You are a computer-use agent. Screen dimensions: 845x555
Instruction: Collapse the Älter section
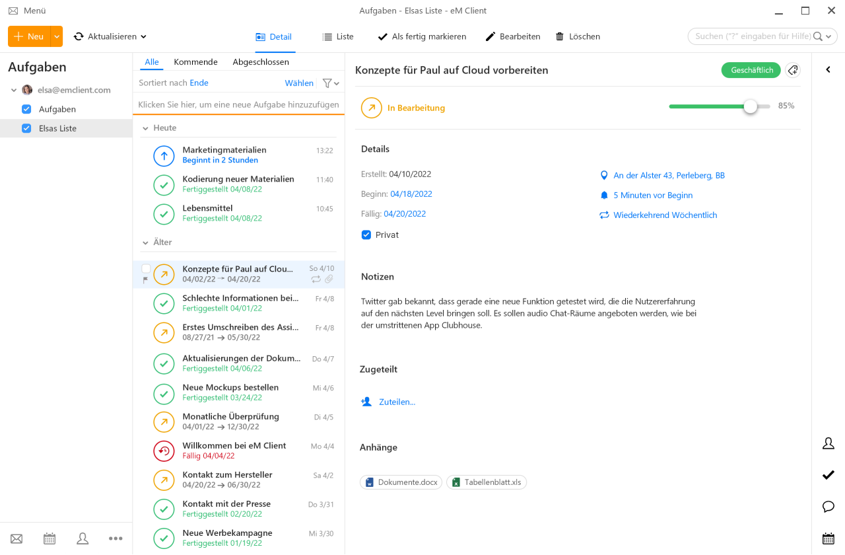(145, 242)
